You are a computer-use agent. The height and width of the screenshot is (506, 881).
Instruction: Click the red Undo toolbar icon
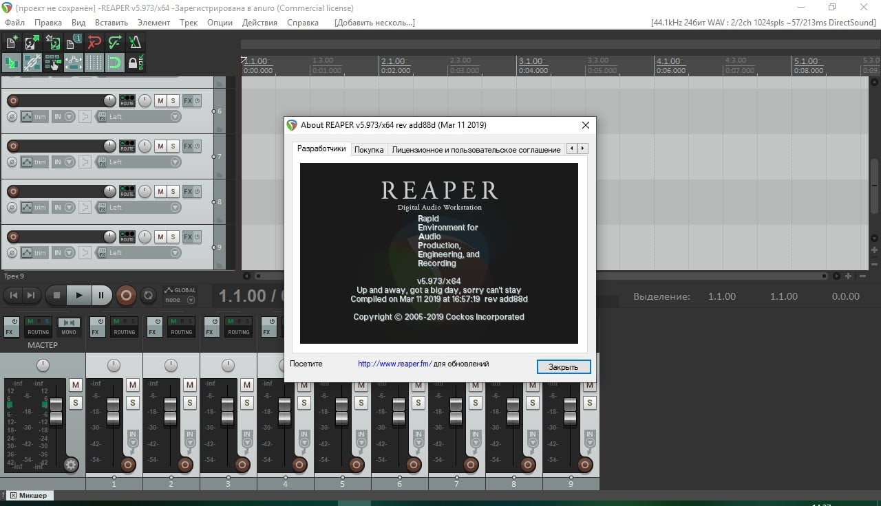tap(94, 42)
